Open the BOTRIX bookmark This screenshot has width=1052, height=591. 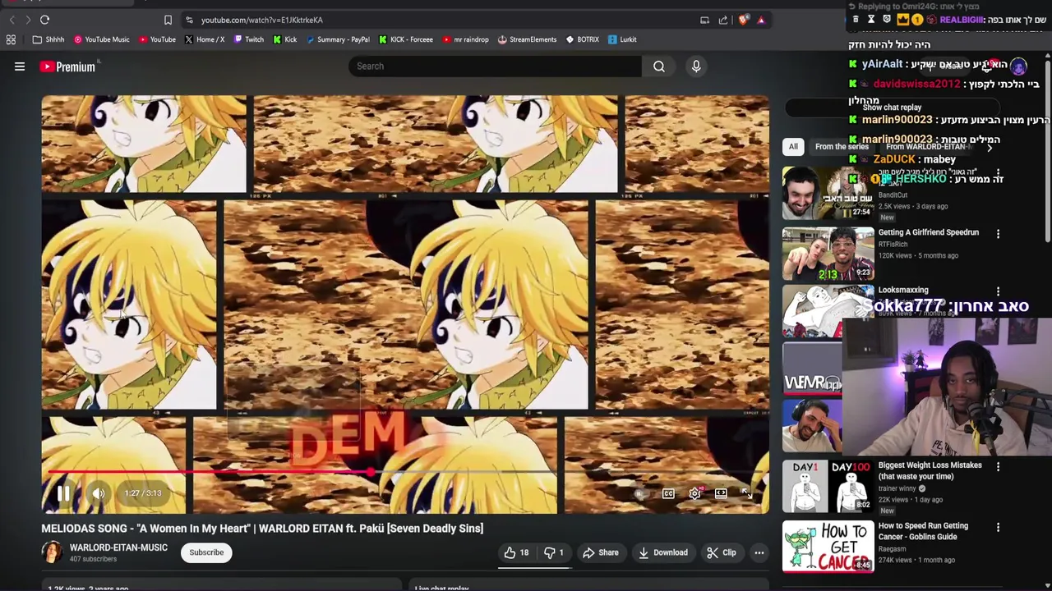582,39
